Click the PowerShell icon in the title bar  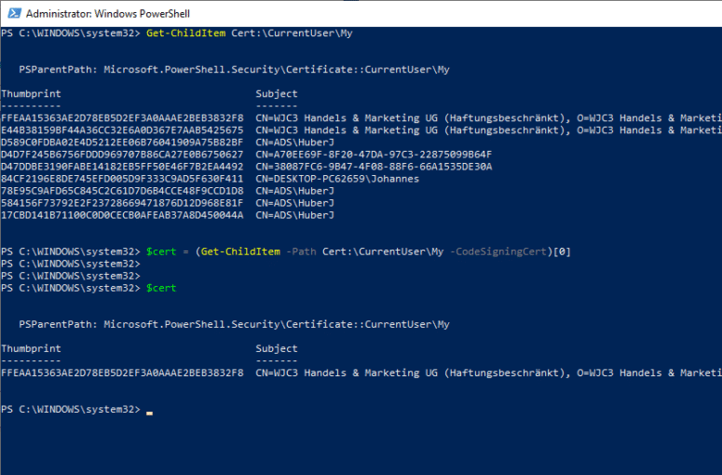coord(14,13)
